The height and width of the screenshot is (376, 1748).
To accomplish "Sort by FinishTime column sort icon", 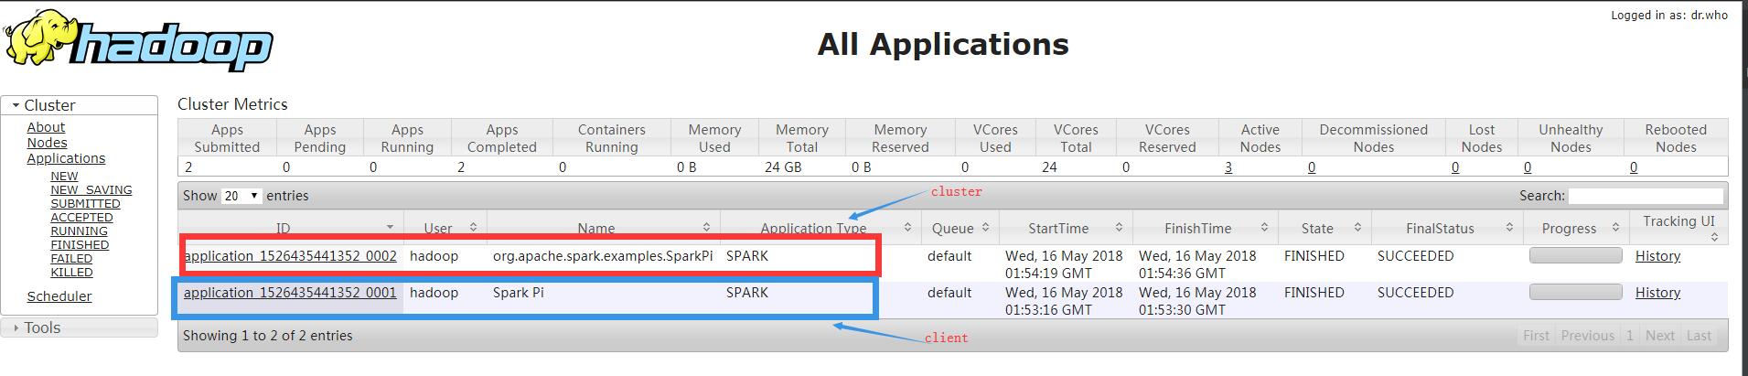I will click(1264, 227).
